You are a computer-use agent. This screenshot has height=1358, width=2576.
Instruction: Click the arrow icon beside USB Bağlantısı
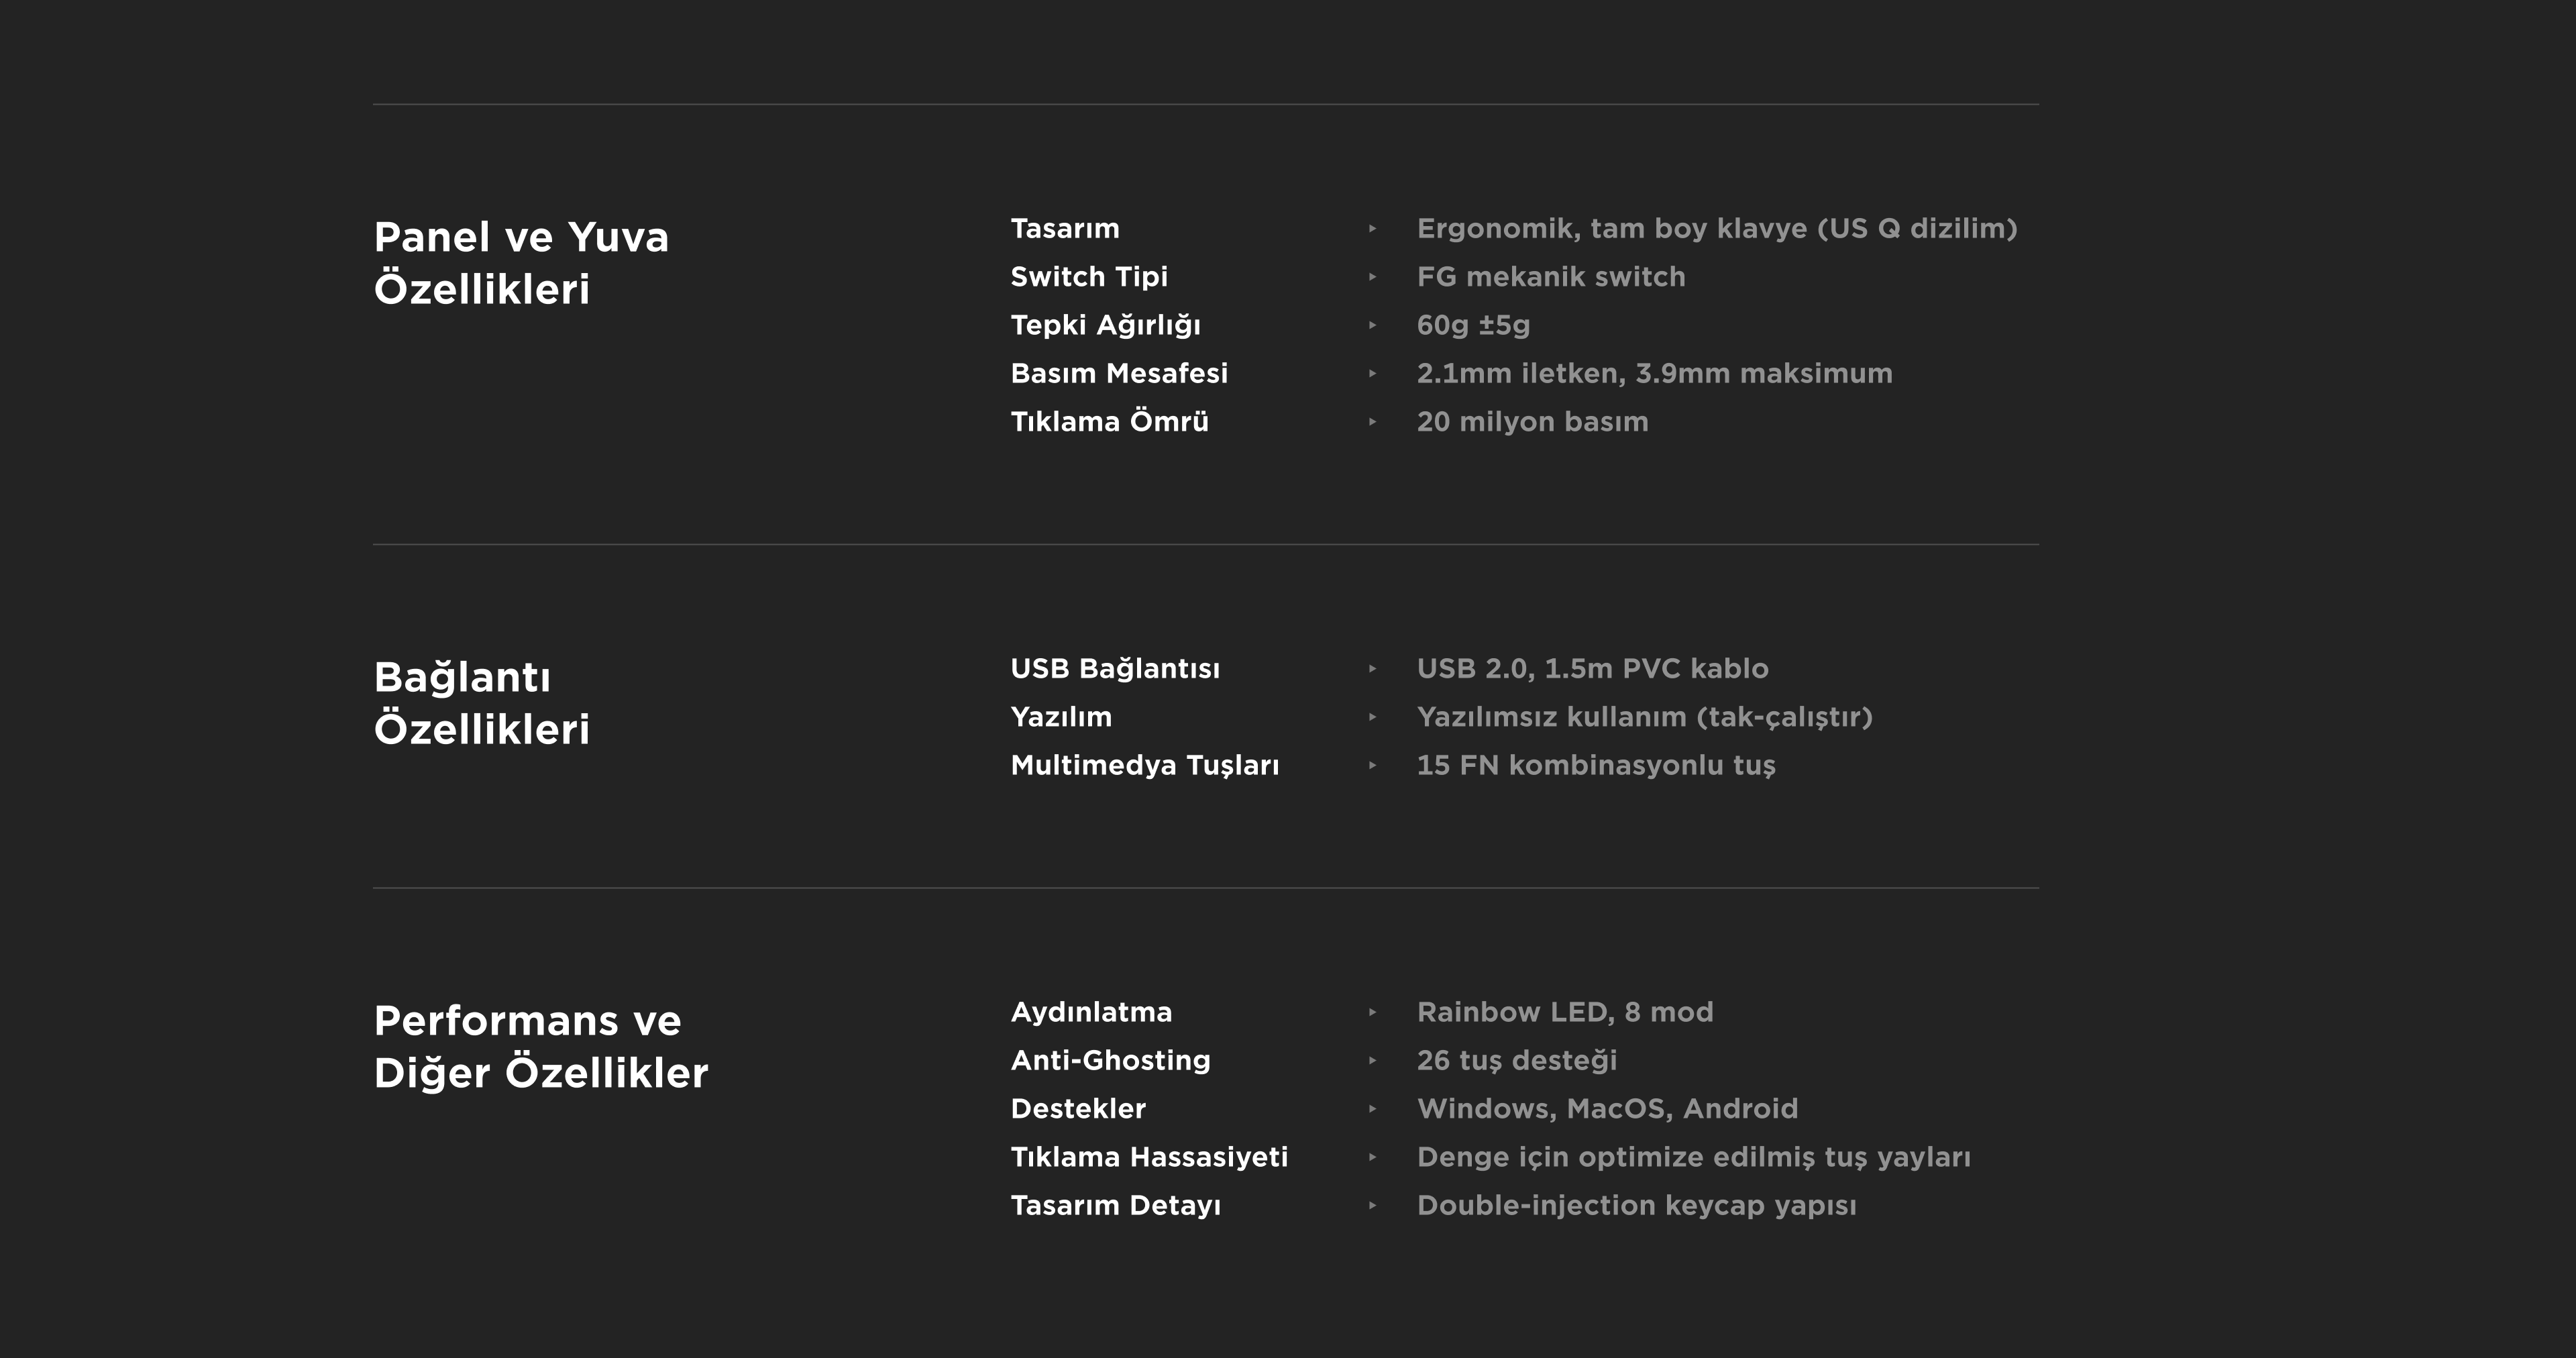tap(1372, 669)
